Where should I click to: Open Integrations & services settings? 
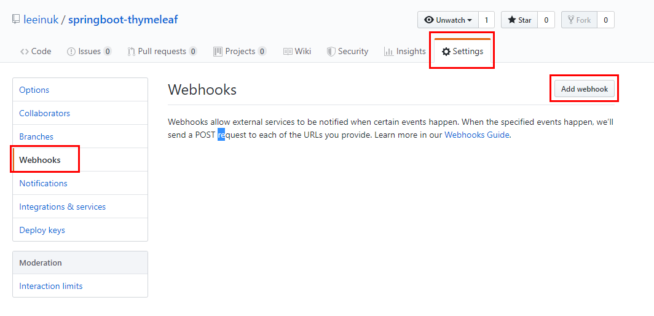point(80,207)
